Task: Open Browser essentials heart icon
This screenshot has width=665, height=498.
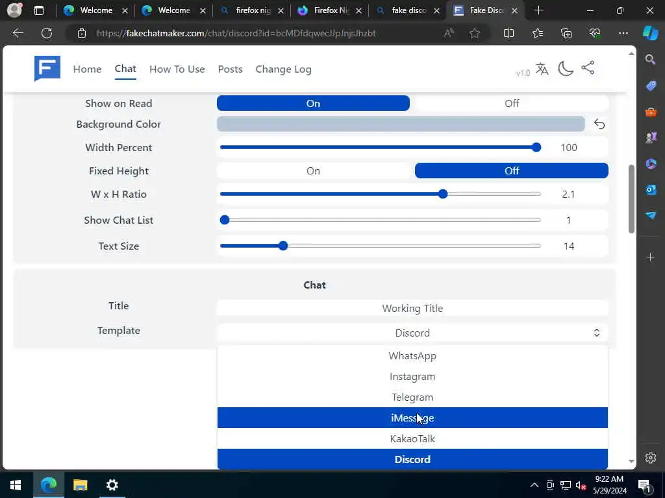Action: 595,33
